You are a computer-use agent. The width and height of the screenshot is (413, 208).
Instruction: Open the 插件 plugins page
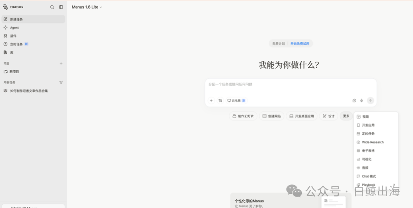(x=33, y=36)
